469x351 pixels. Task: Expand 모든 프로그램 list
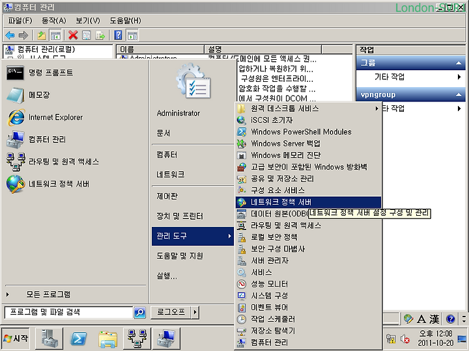75,294
